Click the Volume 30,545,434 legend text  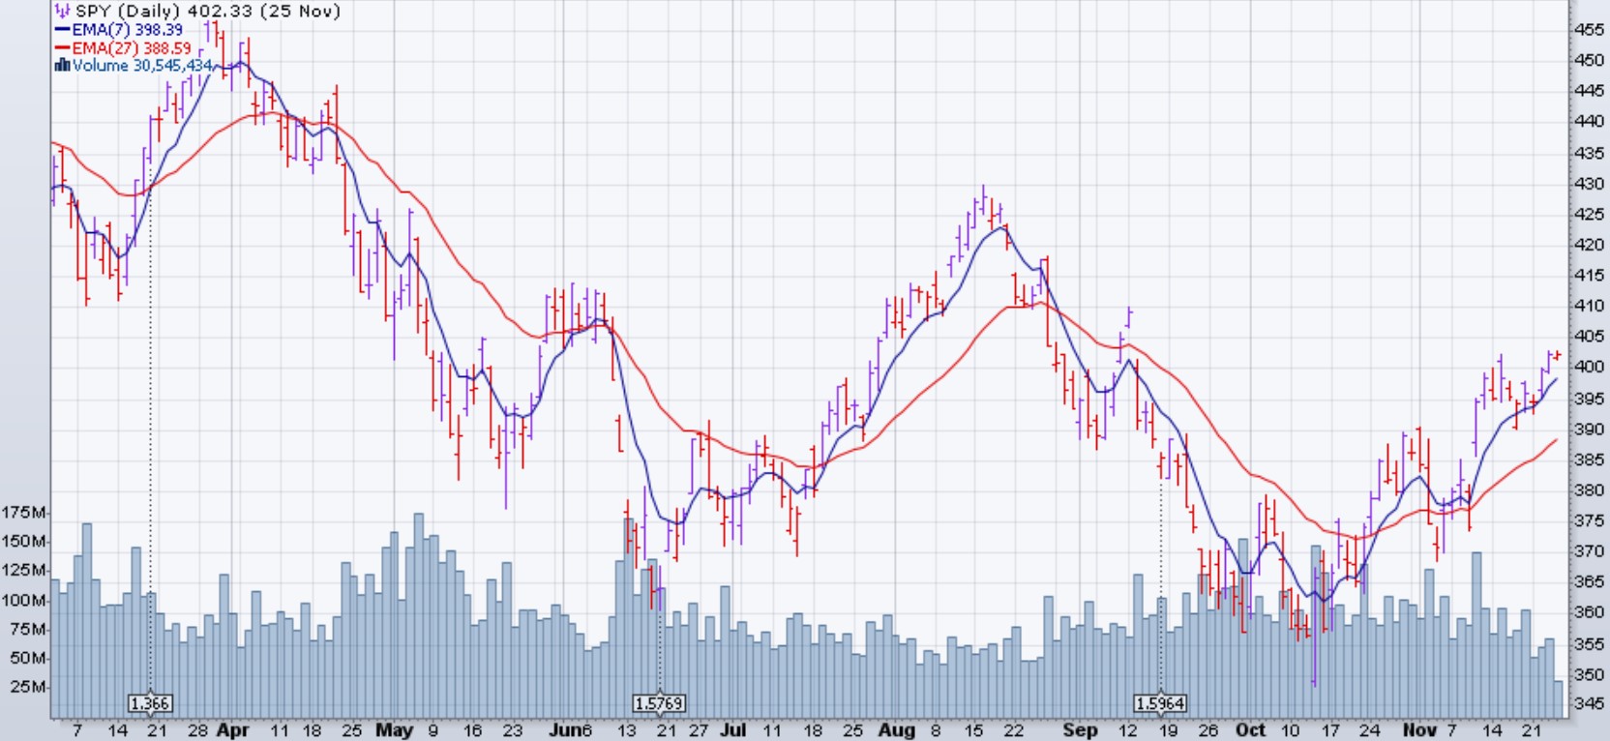142,66
